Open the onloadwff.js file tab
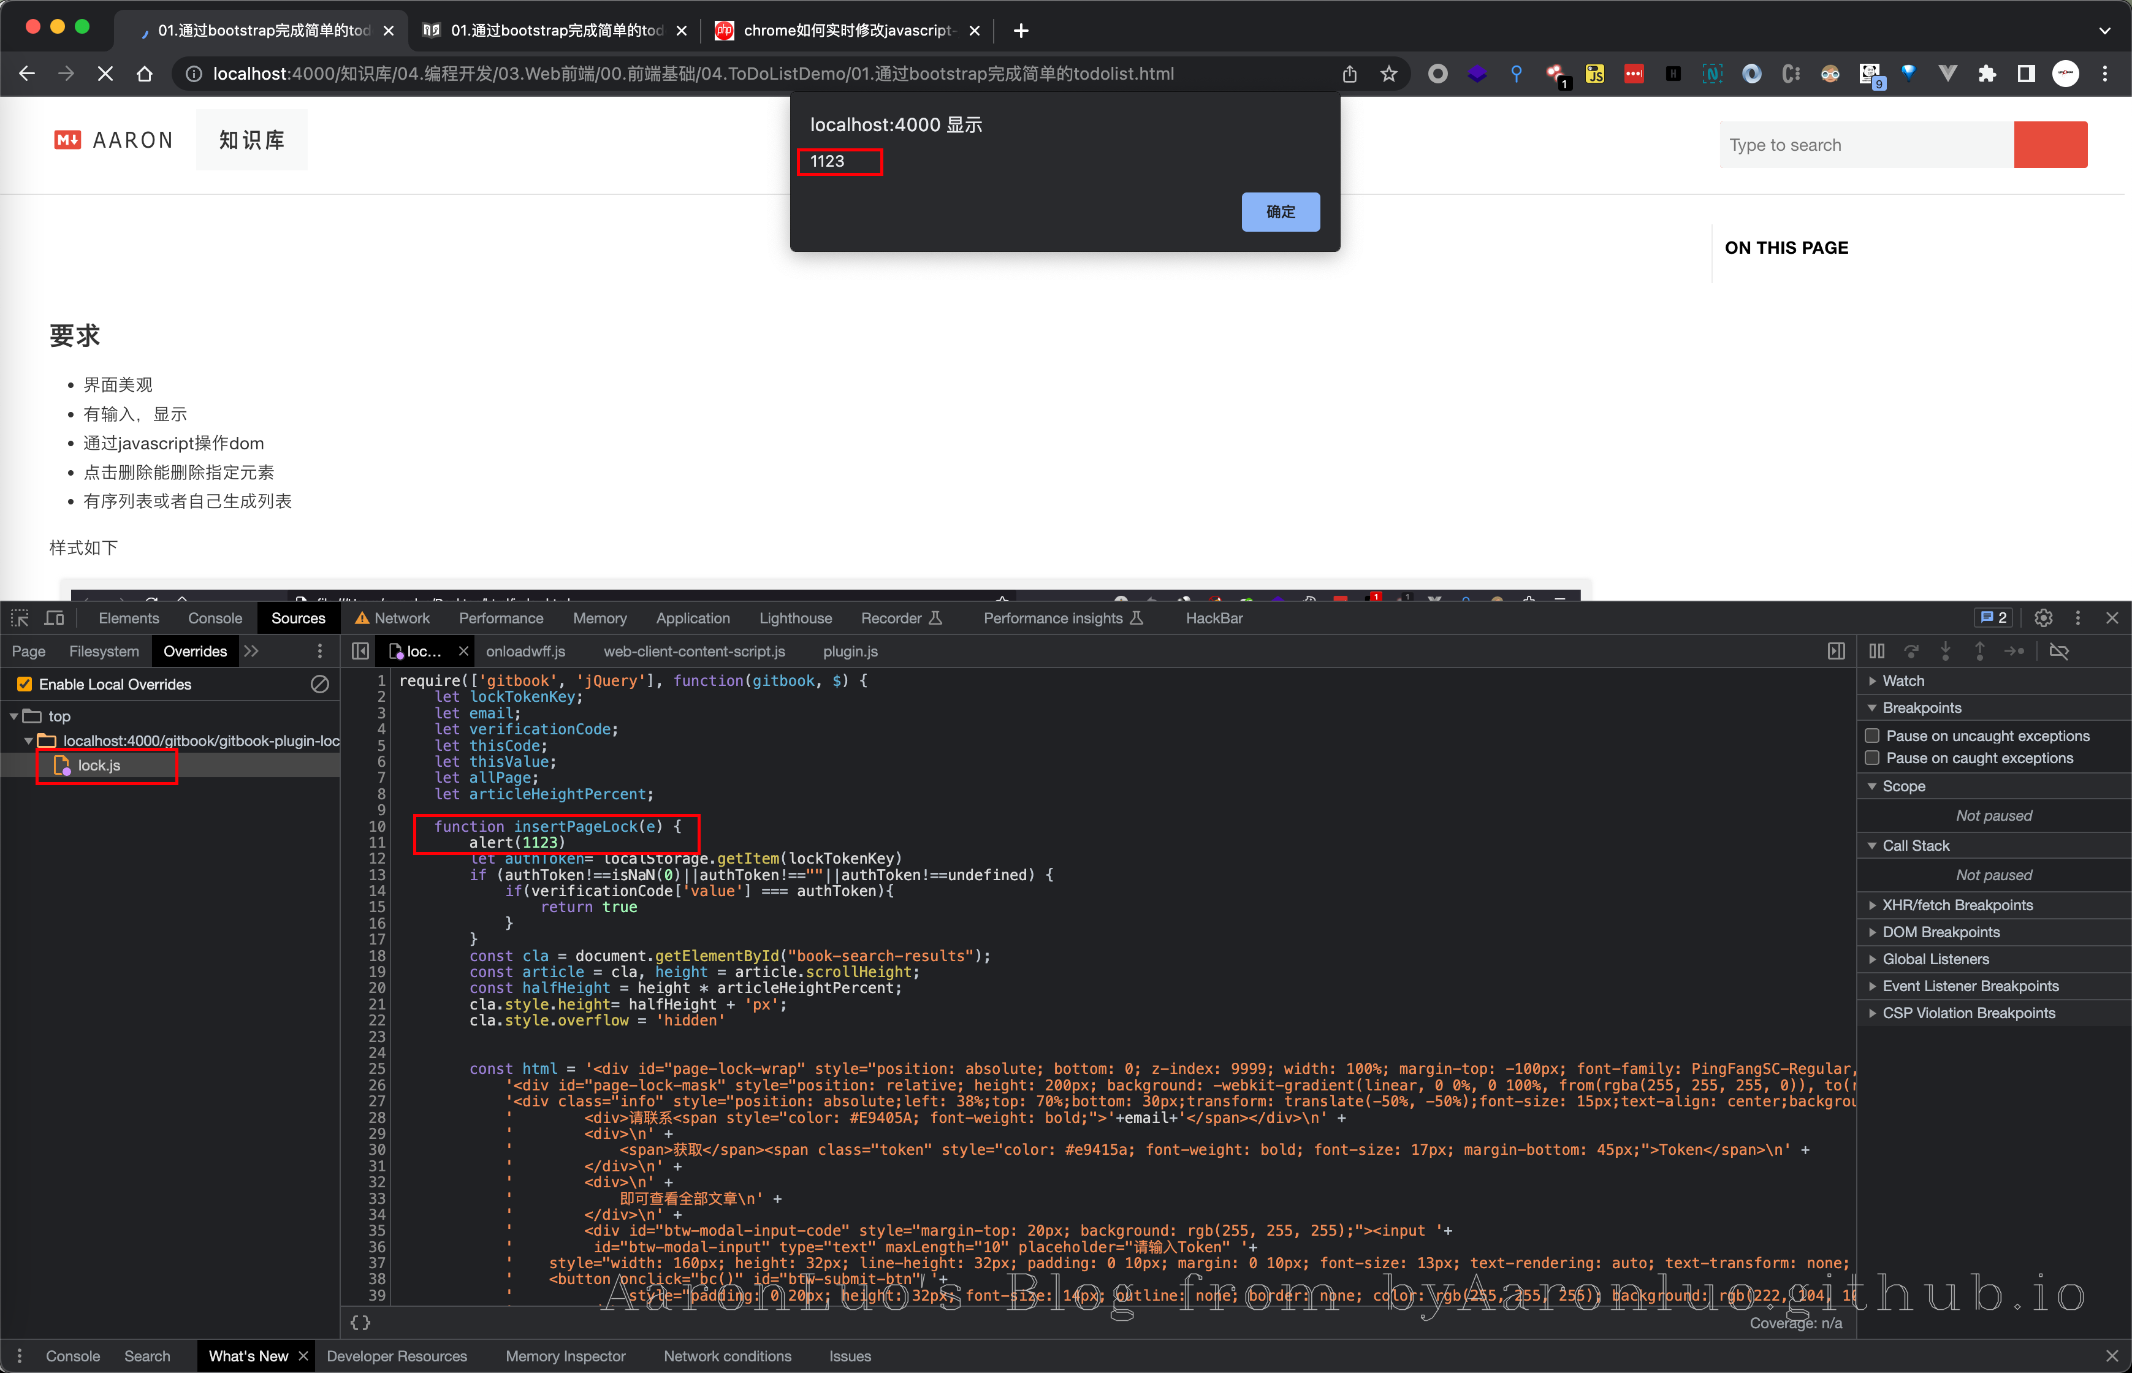 pyautogui.click(x=525, y=652)
